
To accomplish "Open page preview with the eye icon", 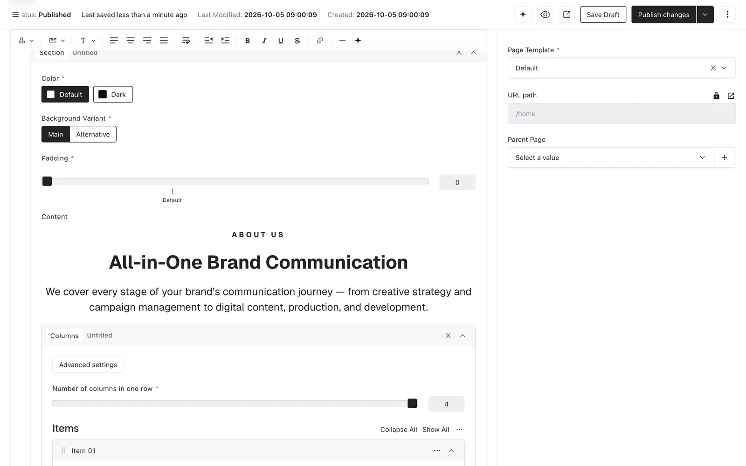I will click(x=545, y=15).
